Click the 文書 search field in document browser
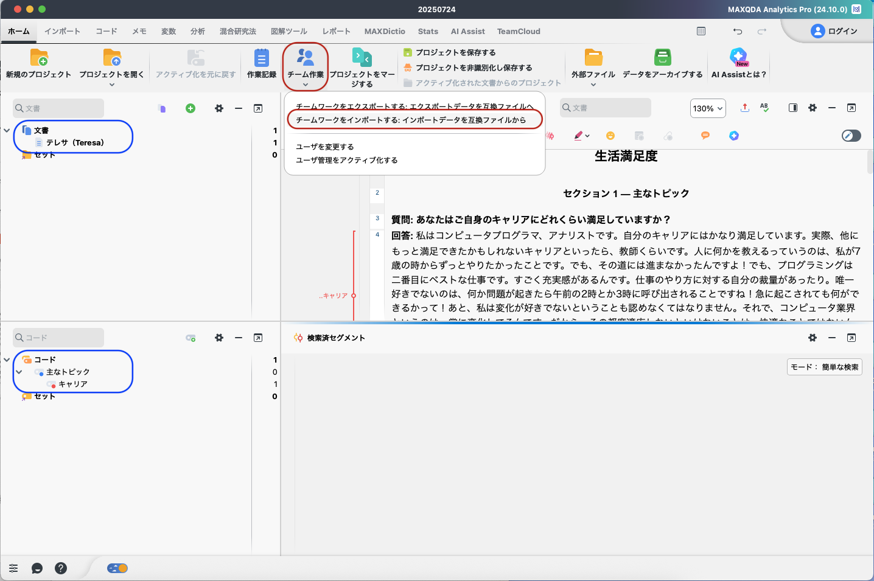This screenshot has height=581, width=874. [x=606, y=108]
